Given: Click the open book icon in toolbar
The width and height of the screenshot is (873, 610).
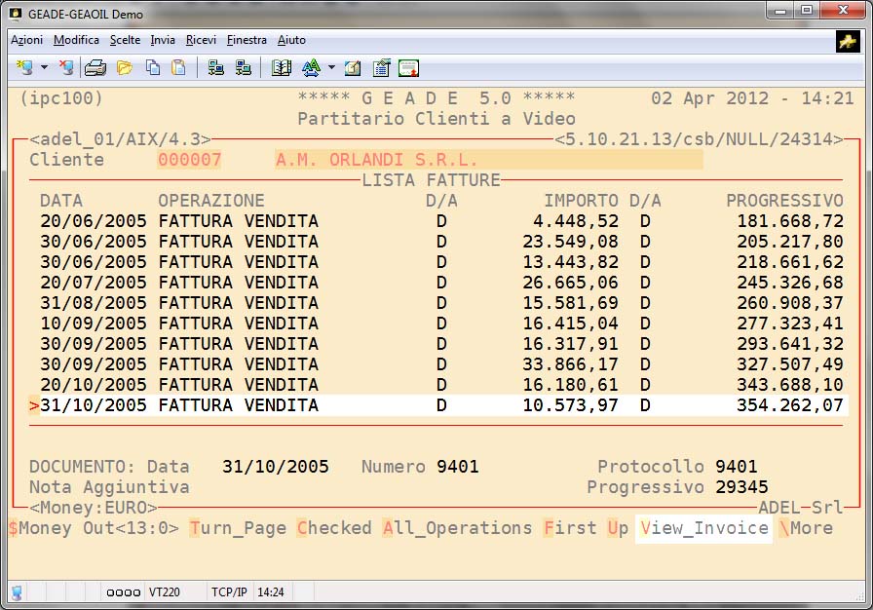Looking at the screenshot, I should (x=282, y=68).
